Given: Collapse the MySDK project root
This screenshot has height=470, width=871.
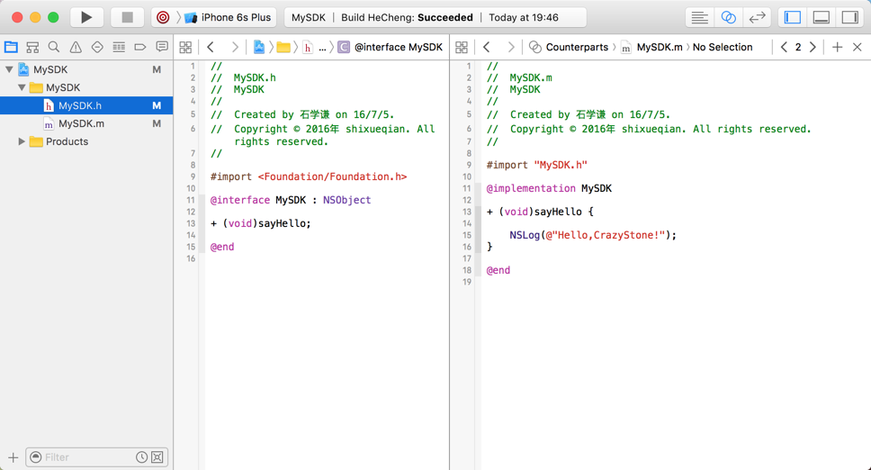Looking at the screenshot, I should tap(9, 69).
